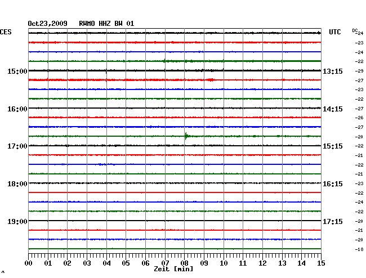Screen dimensions: 366x278
Task: Click minute tick label 10 on the axis
Action: click(x=224, y=263)
